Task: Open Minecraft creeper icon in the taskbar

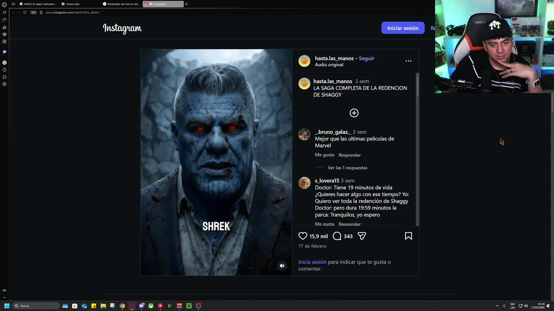Action: pos(189,306)
